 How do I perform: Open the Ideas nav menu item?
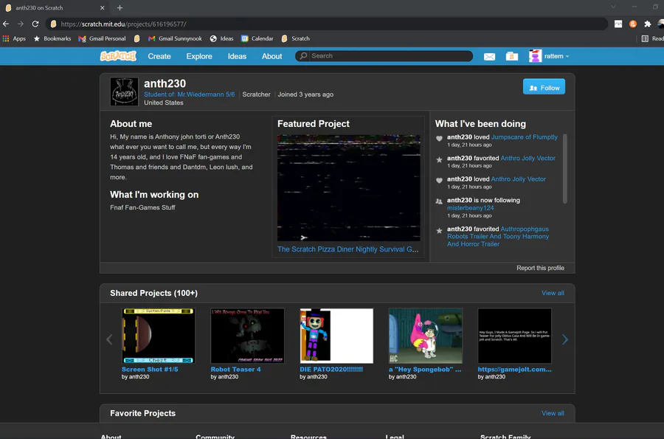[237, 56]
